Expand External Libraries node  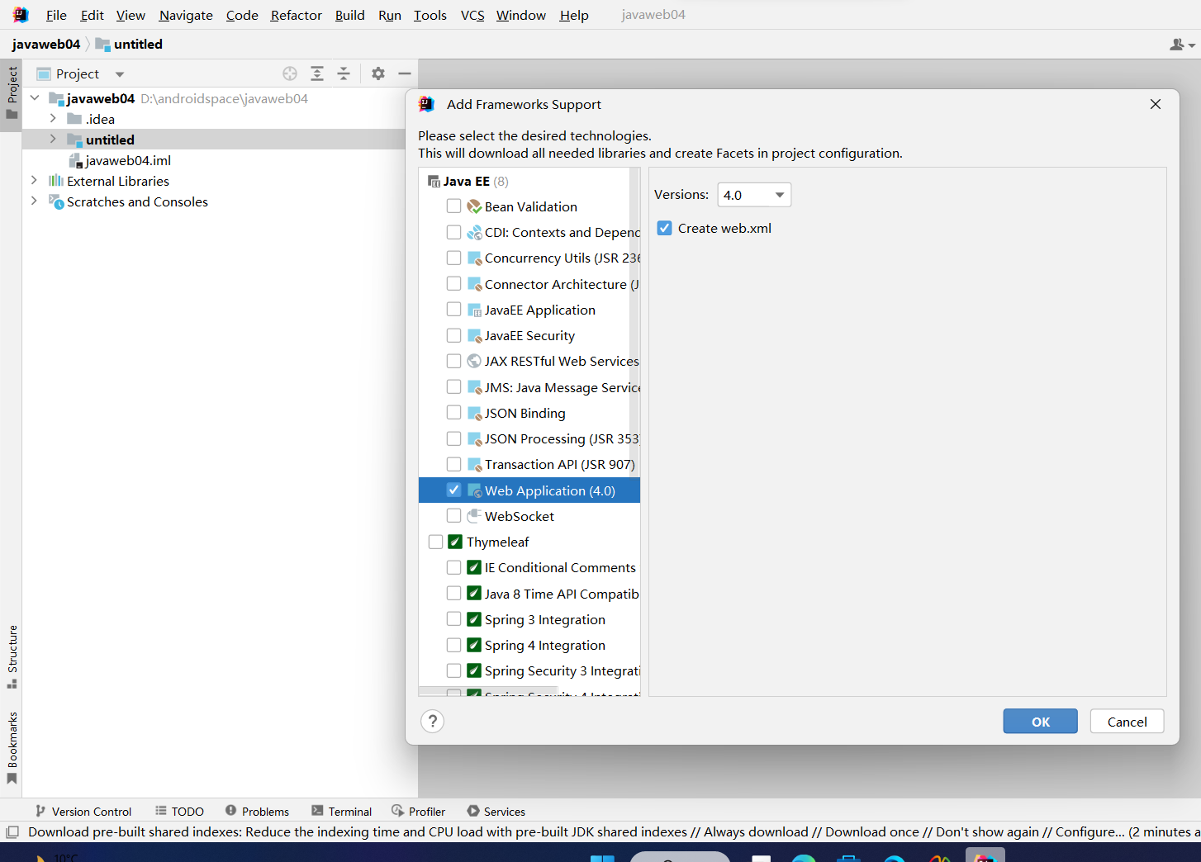pos(34,181)
